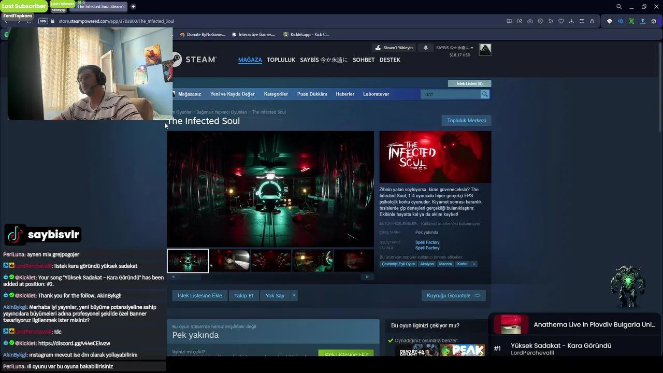Select Macera tag
Image resolution: width=663 pixels, height=373 pixels.
tap(445, 264)
